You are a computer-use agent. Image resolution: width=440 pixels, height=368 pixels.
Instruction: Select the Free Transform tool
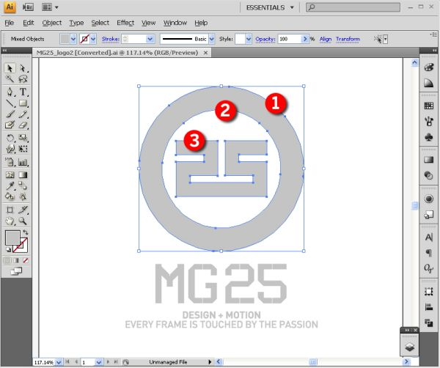tap(23, 149)
